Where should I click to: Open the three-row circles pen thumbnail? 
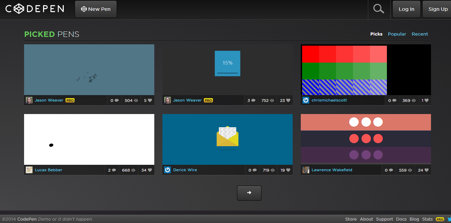pyautogui.click(x=366, y=139)
